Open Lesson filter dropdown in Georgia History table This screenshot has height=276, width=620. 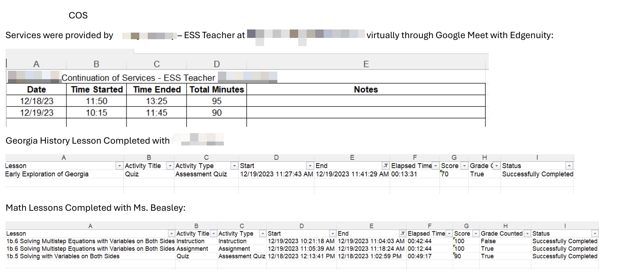tap(119, 166)
